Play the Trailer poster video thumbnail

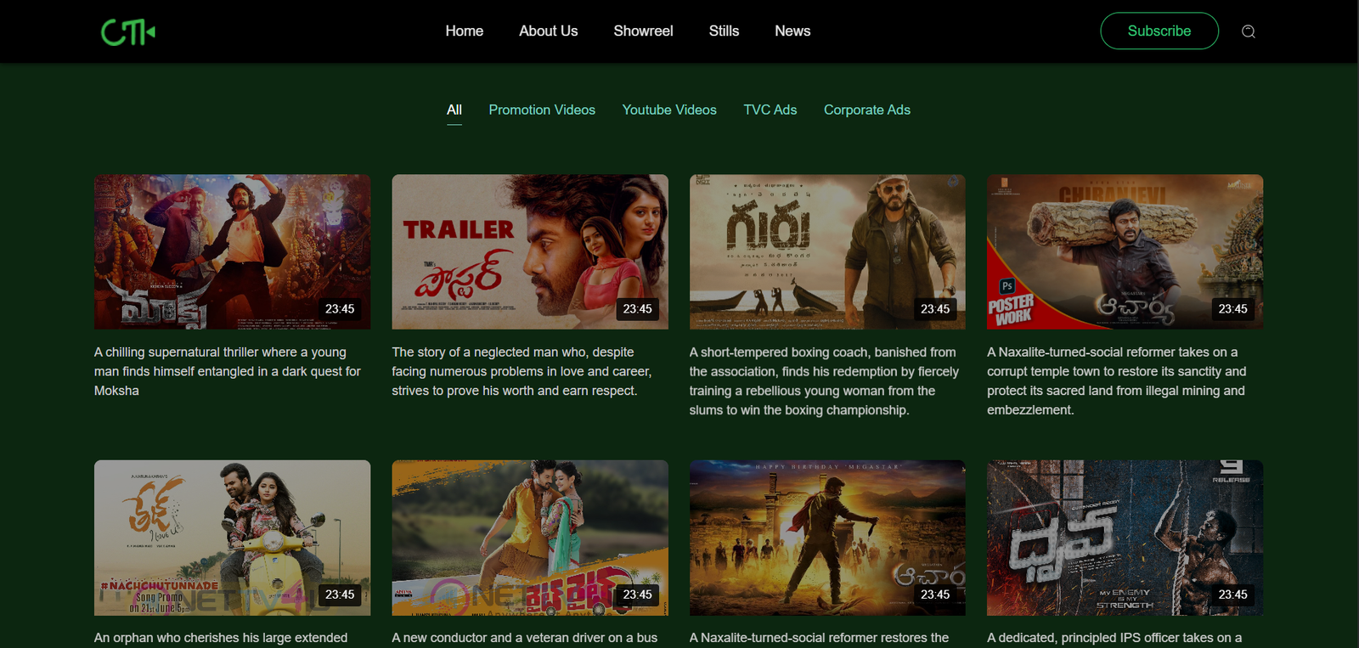click(529, 251)
